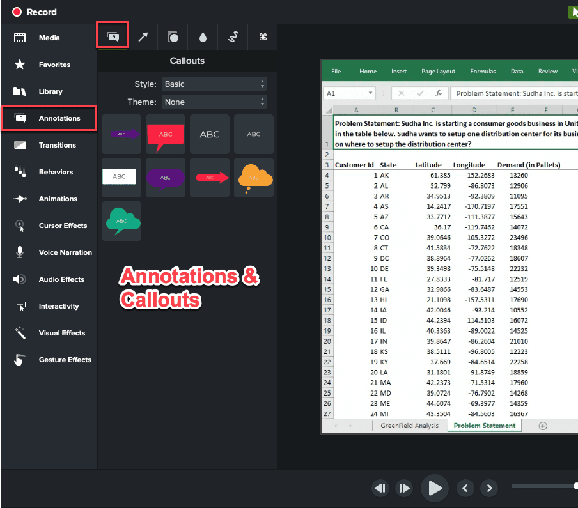Open the Media panel
This screenshot has height=508, width=578.
pyautogui.click(x=49, y=38)
